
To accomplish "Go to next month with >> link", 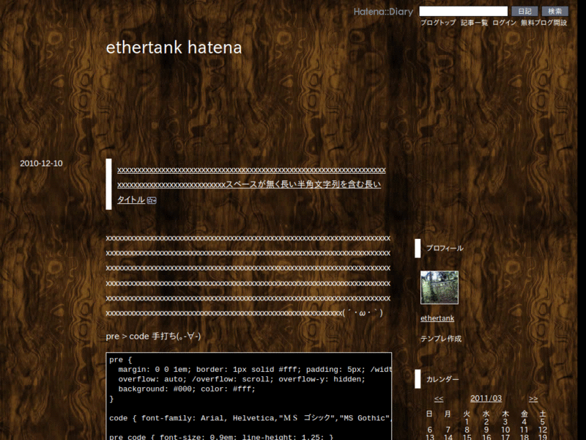I will tap(533, 399).
